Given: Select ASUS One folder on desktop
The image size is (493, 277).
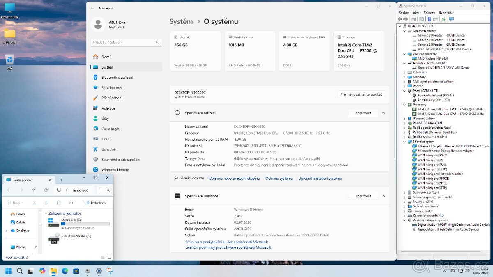Looking at the screenshot, I should 9,36.
